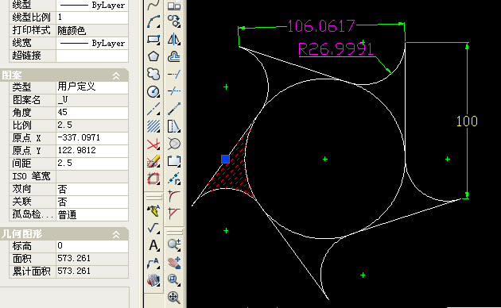This screenshot has height=308, width=501.
Task: Activate the Hatch tool icon
Action: [x=153, y=126]
